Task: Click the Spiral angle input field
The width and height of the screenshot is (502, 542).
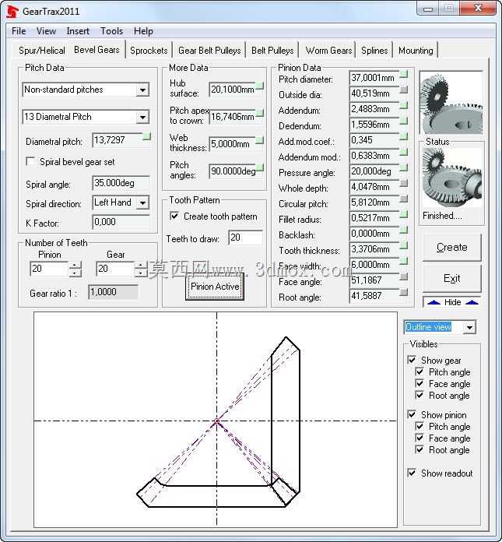Action: [121, 183]
